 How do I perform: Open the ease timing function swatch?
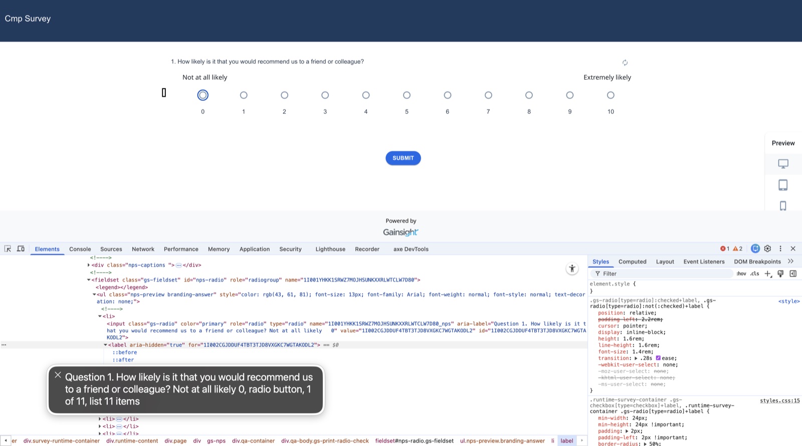[658, 358]
